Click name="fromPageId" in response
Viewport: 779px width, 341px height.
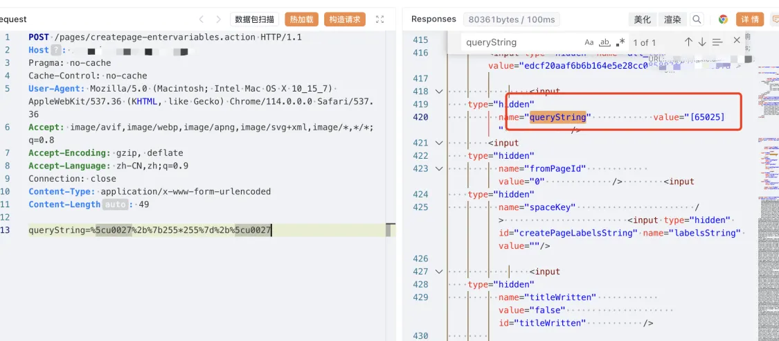pyautogui.click(x=542, y=169)
